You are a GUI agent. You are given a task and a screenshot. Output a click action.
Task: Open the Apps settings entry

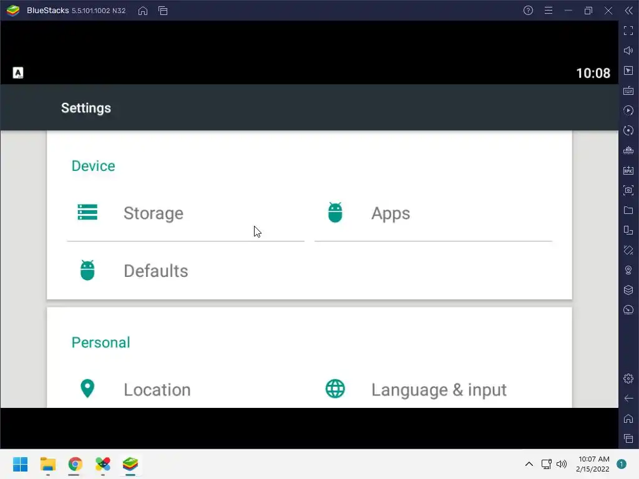[x=433, y=213]
